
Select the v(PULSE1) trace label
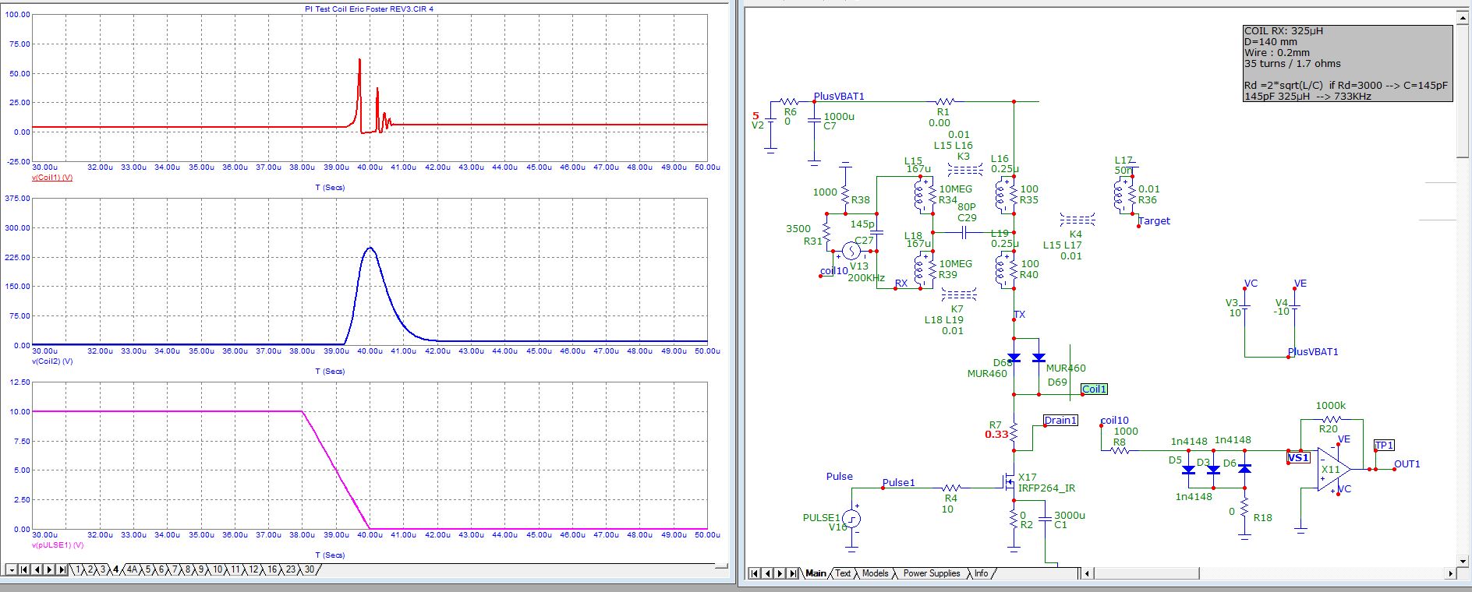click(58, 545)
